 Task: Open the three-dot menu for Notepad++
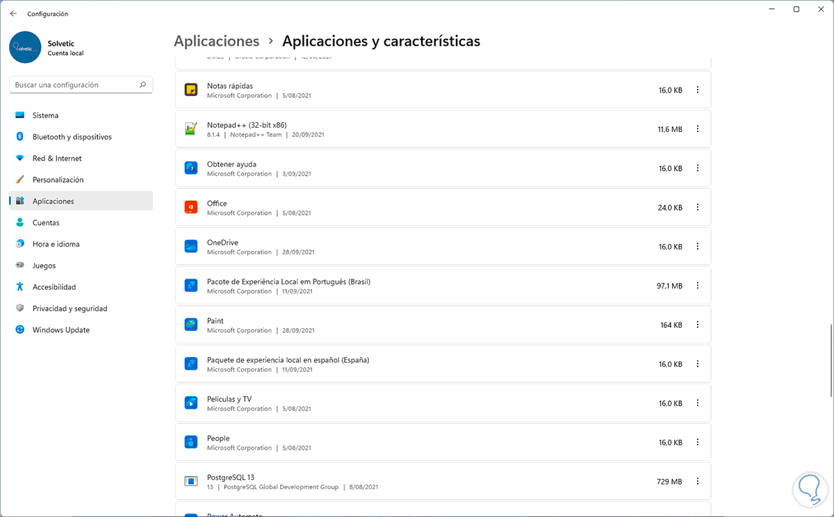(698, 129)
